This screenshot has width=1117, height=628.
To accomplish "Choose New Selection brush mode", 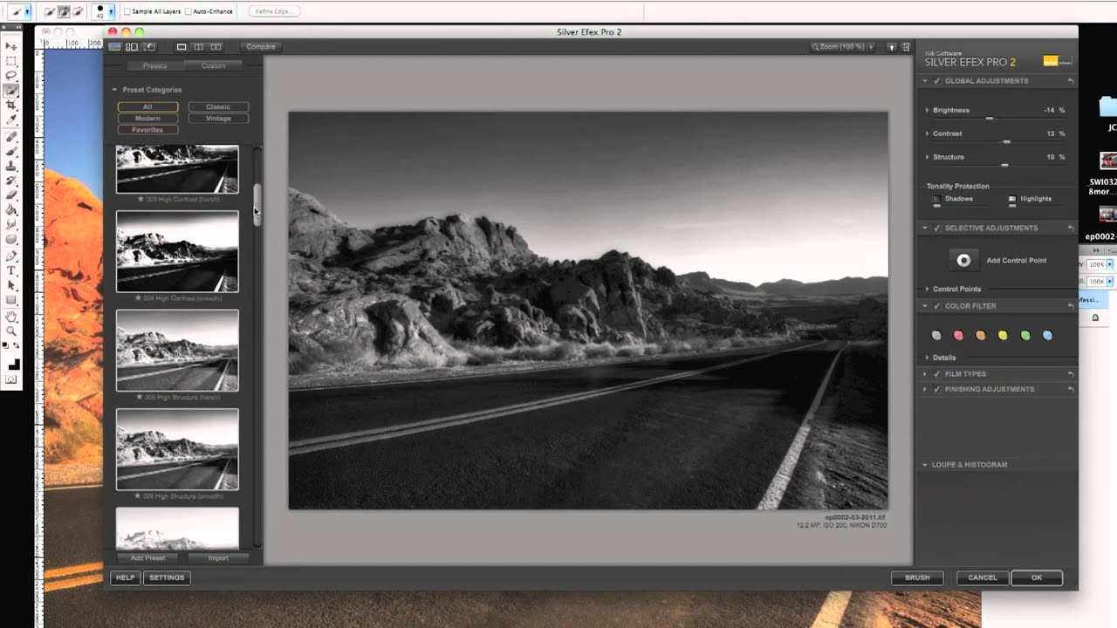I will tap(49, 11).
